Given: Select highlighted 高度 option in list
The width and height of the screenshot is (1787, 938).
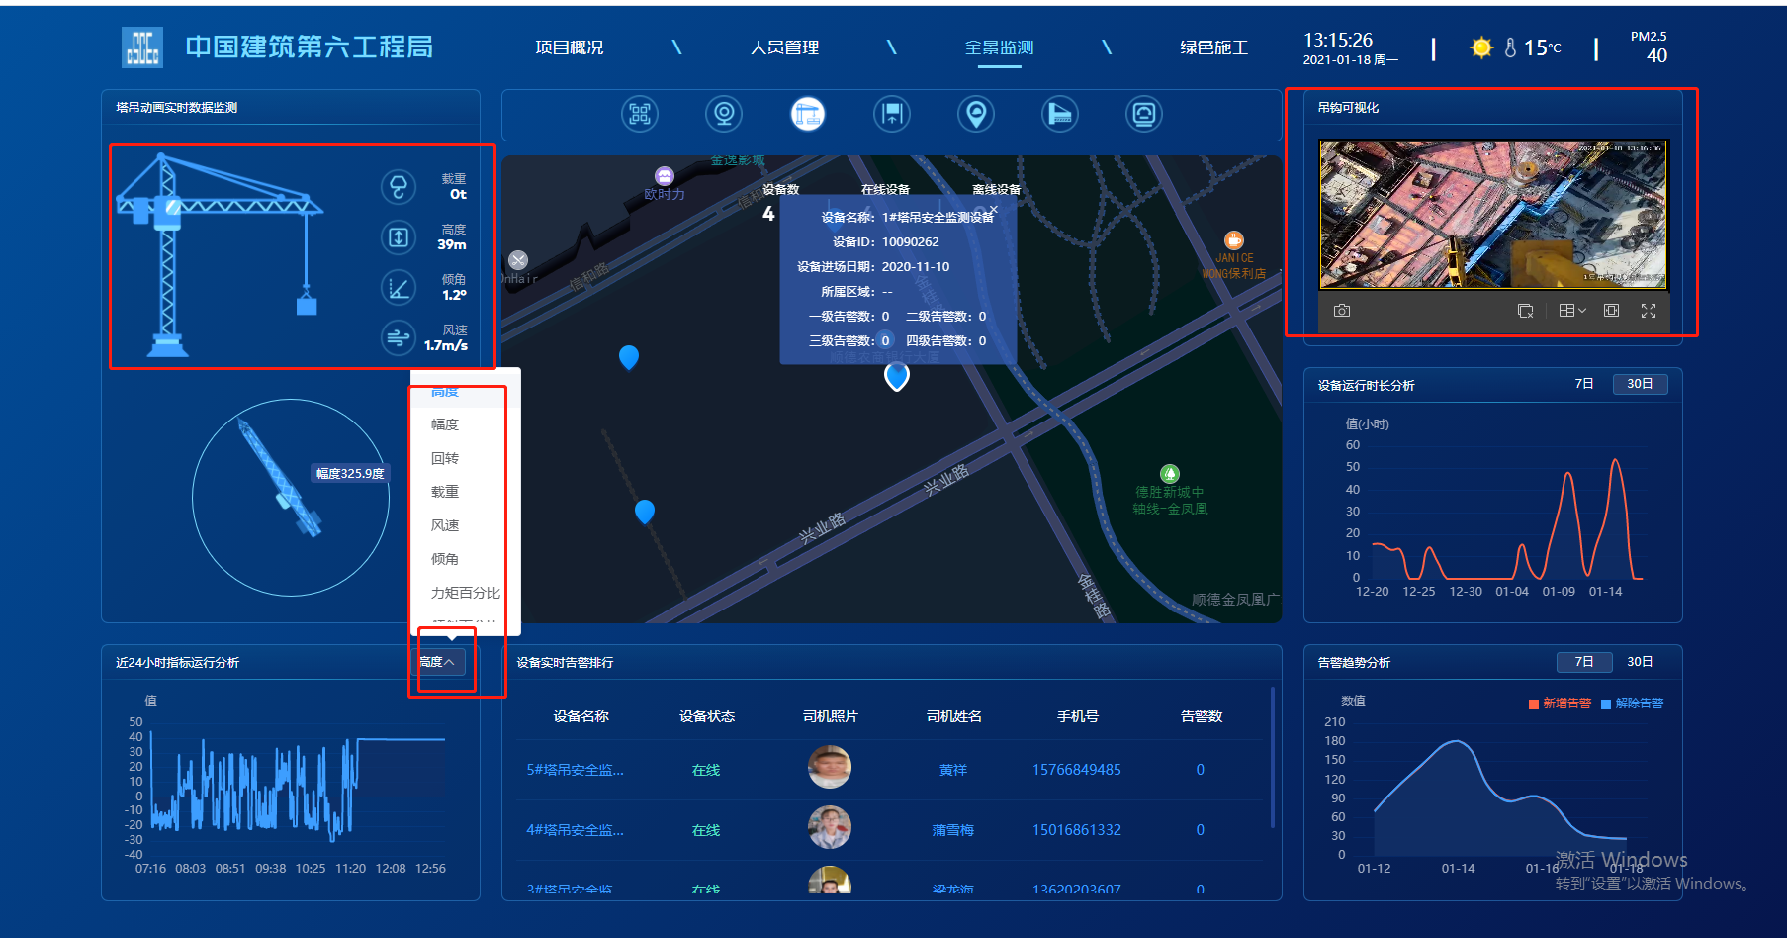Looking at the screenshot, I should point(445,393).
